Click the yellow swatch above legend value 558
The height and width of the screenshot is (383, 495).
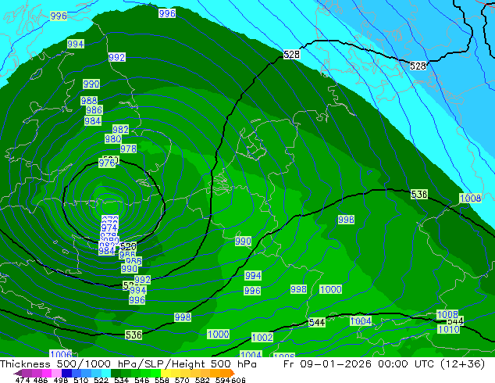[166, 373]
